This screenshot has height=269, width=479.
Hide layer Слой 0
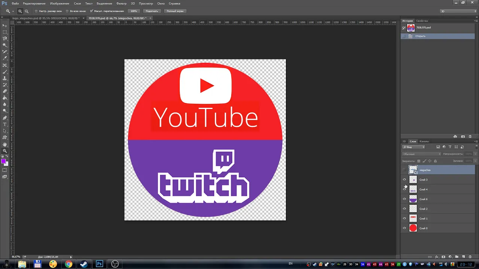[x=404, y=228]
